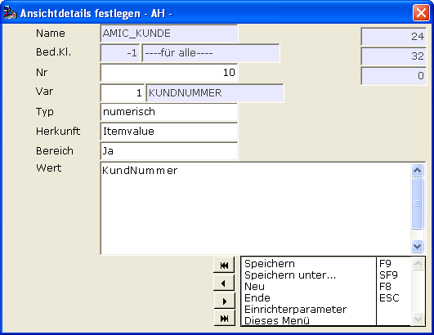The height and width of the screenshot is (335, 434).
Task: Click the Wert box scrollbar thumb
Action: click(417, 203)
